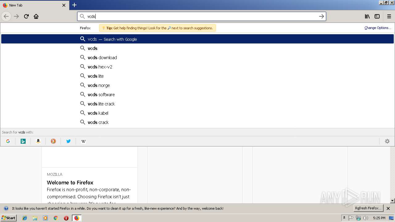Choose the 'vcds norge' suggestion
Viewport: 395px width, 222px height.
pyautogui.click(x=197, y=85)
